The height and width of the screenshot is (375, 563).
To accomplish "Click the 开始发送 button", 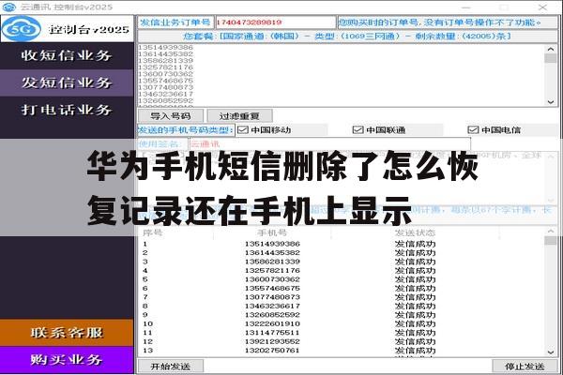I will click(x=171, y=367).
